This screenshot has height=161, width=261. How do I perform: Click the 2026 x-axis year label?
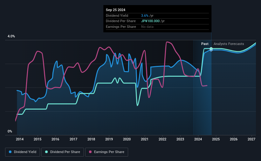point(234,139)
